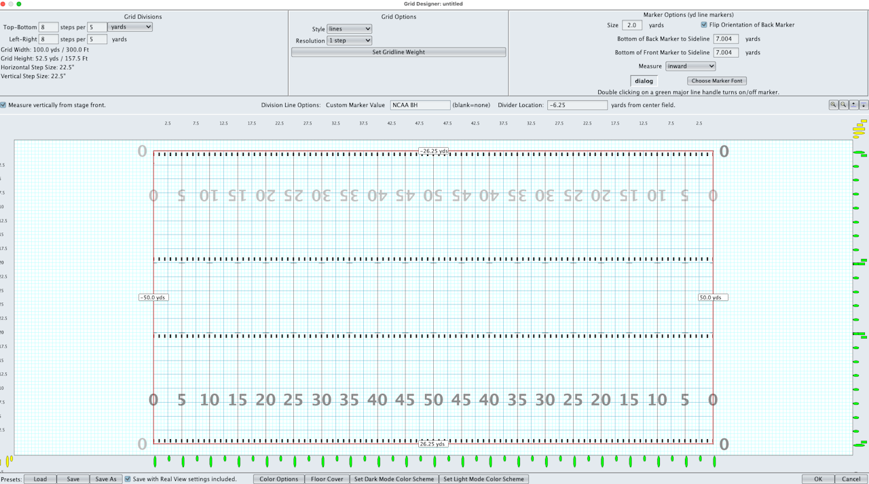This screenshot has height=484, width=869.
Task: Click the upward arrow icon button
Action: tap(853, 105)
